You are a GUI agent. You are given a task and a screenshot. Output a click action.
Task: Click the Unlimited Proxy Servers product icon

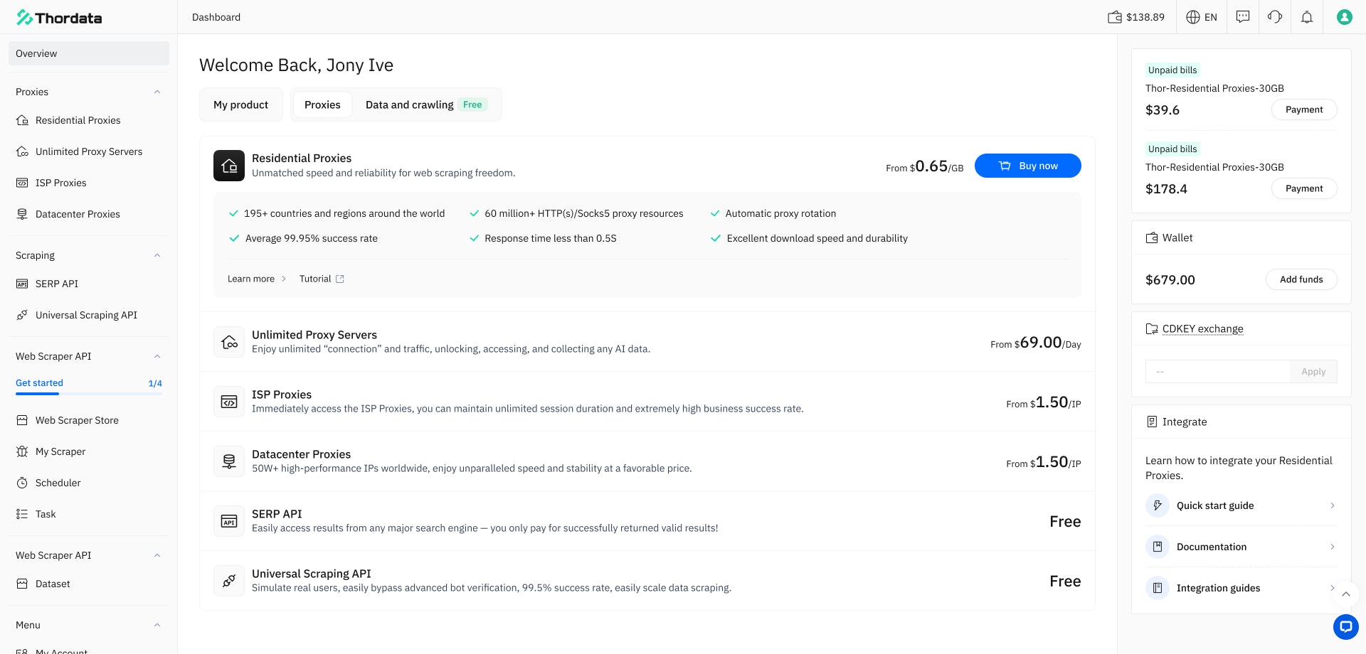[x=229, y=342]
